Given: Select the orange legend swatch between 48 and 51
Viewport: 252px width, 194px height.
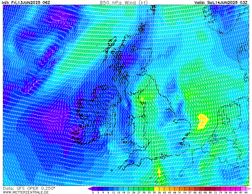Looking at the screenshot, I should coord(177,189).
